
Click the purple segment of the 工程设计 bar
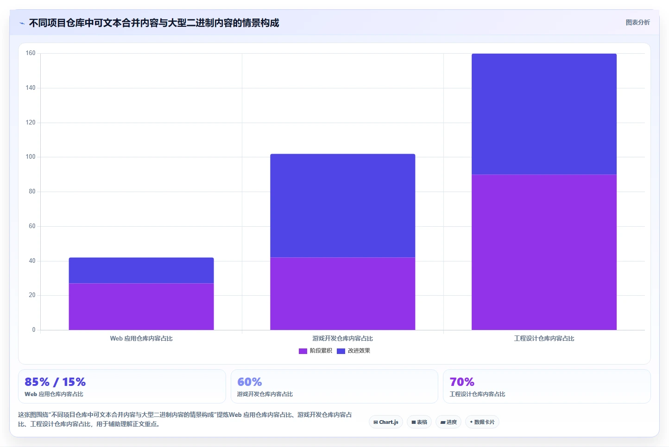(x=544, y=252)
